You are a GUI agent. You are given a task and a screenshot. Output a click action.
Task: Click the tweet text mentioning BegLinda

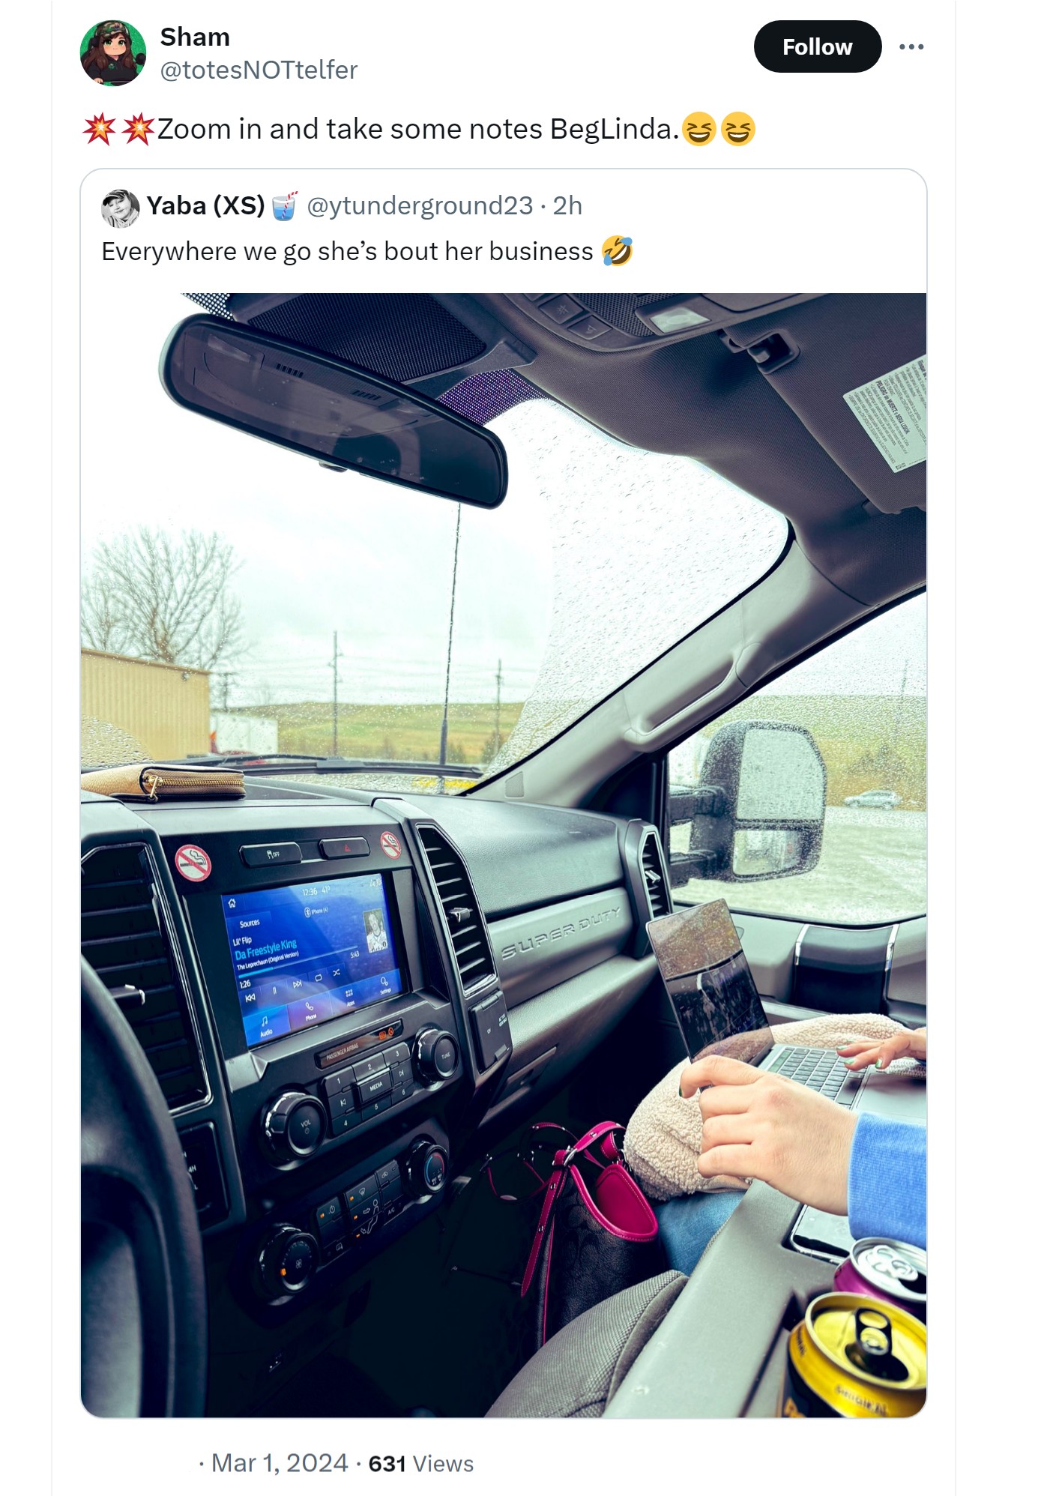click(x=418, y=129)
